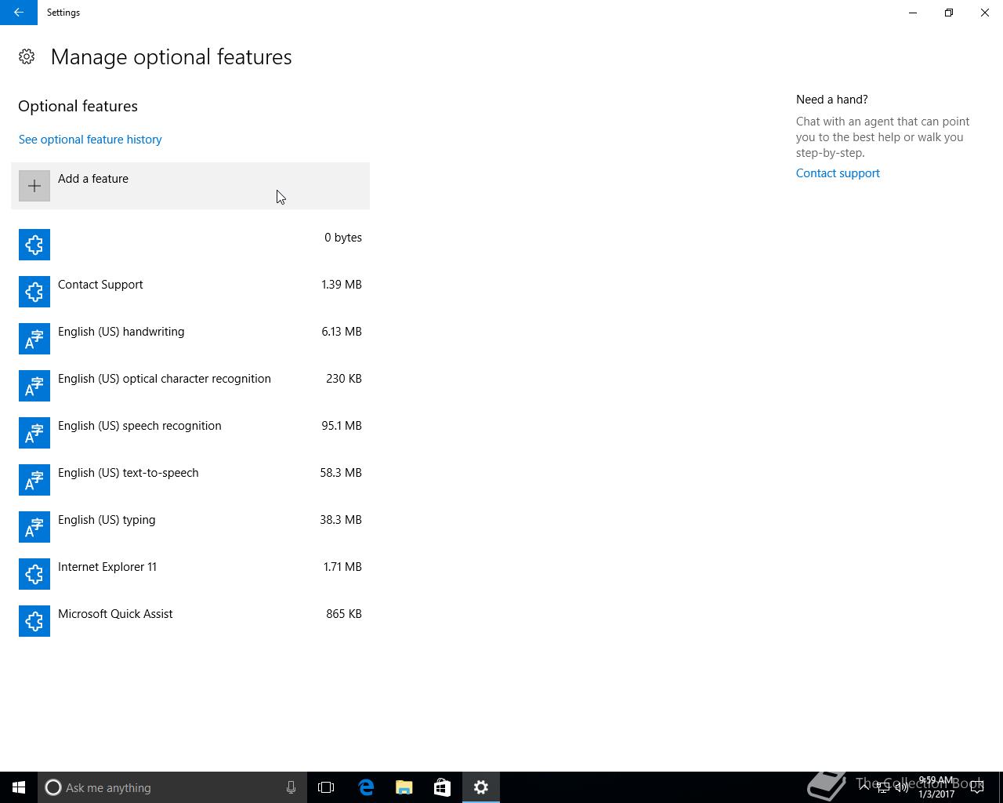Image resolution: width=1003 pixels, height=803 pixels.
Task: Select the Contact Support feature icon
Action: 34,292
